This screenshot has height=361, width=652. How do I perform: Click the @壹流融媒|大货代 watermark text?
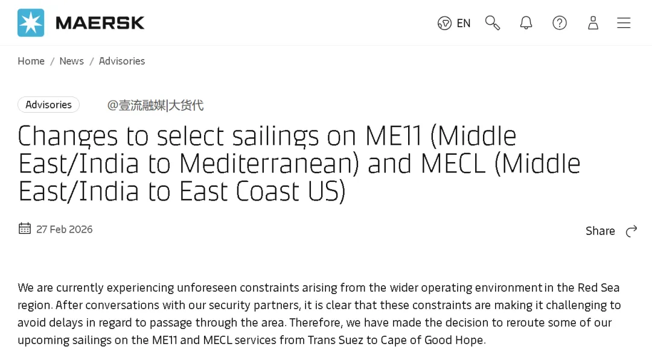(155, 105)
